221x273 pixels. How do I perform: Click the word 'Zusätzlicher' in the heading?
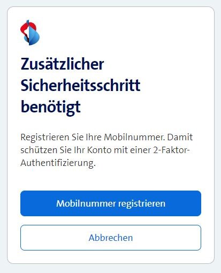tap(62, 64)
